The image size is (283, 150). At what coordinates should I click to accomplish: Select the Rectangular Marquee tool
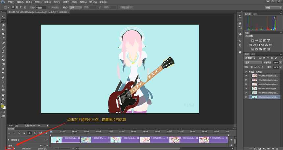click(x=3, y=21)
